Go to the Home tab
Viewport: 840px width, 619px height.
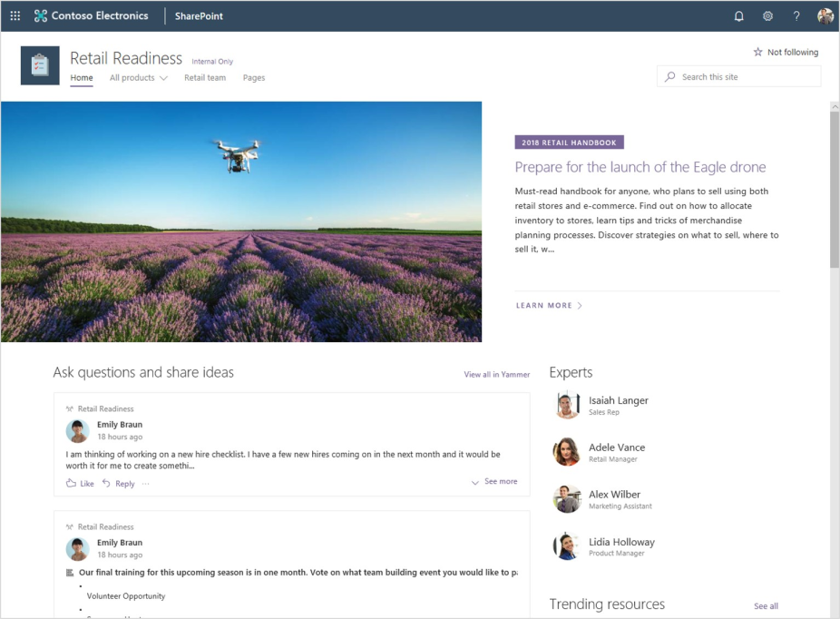click(x=82, y=78)
